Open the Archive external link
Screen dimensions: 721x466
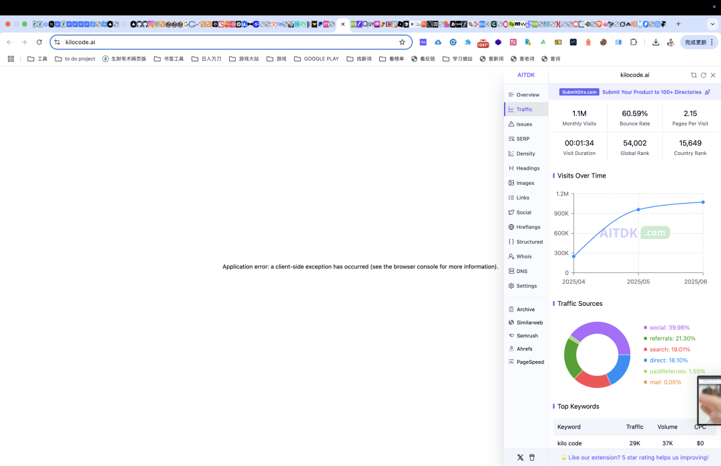pos(521,310)
